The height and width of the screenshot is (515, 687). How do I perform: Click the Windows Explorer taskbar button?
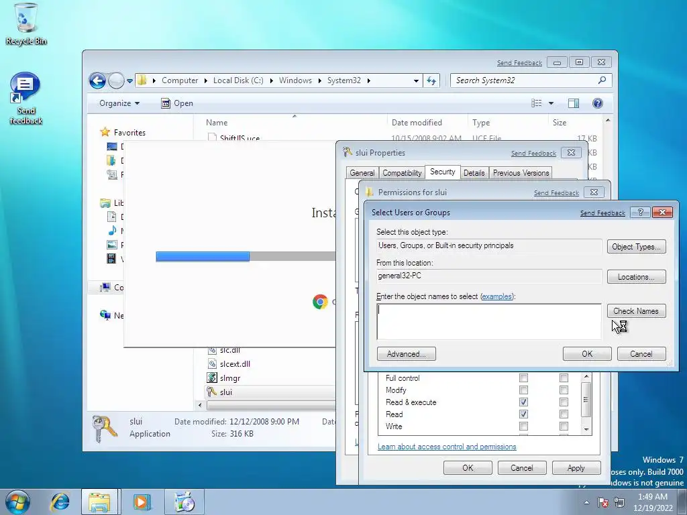99,502
